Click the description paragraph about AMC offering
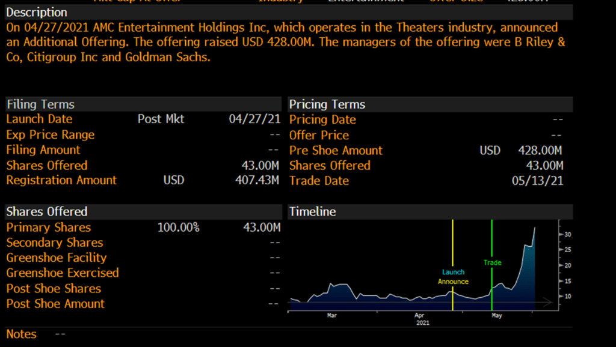Image resolution: width=616 pixels, height=347 pixels. coord(286,43)
